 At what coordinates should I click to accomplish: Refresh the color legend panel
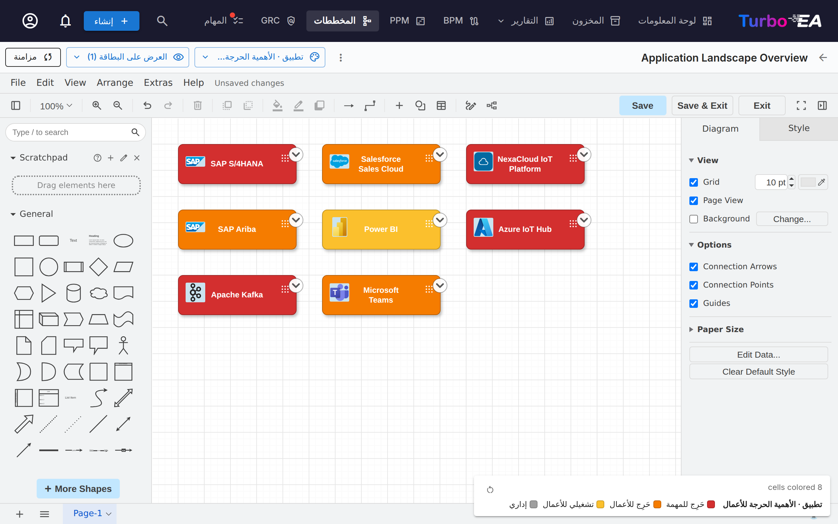pyautogui.click(x=490, y=490)
